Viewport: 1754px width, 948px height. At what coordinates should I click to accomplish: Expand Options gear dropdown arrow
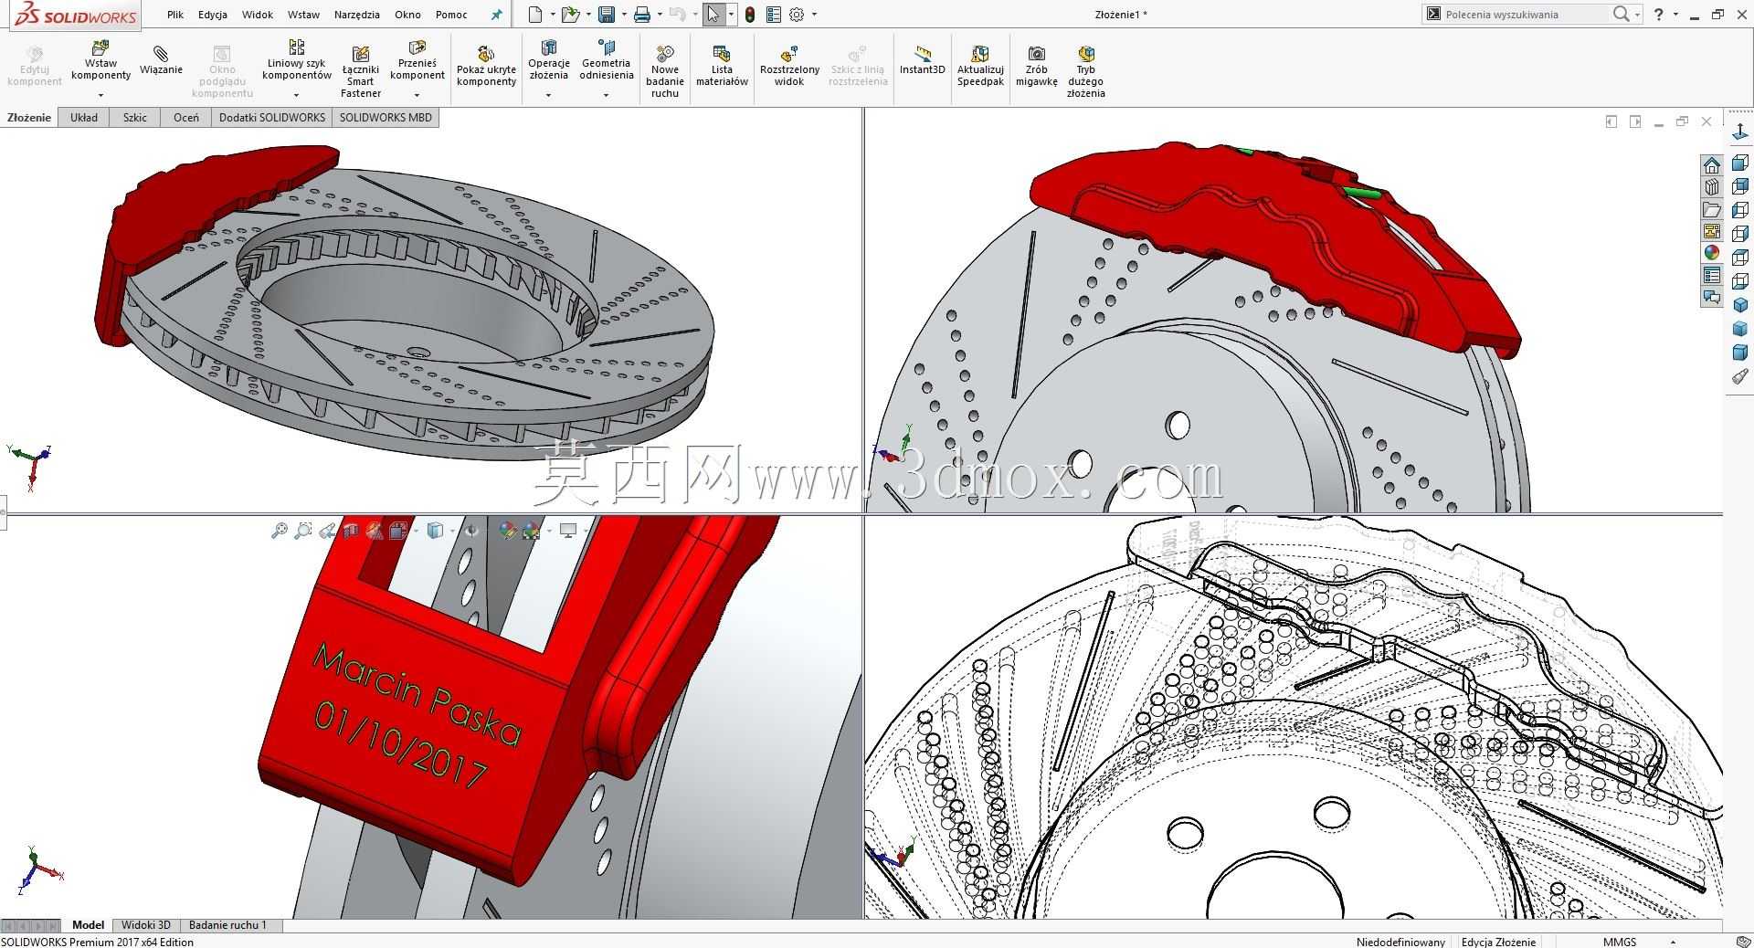coord(814,15)
